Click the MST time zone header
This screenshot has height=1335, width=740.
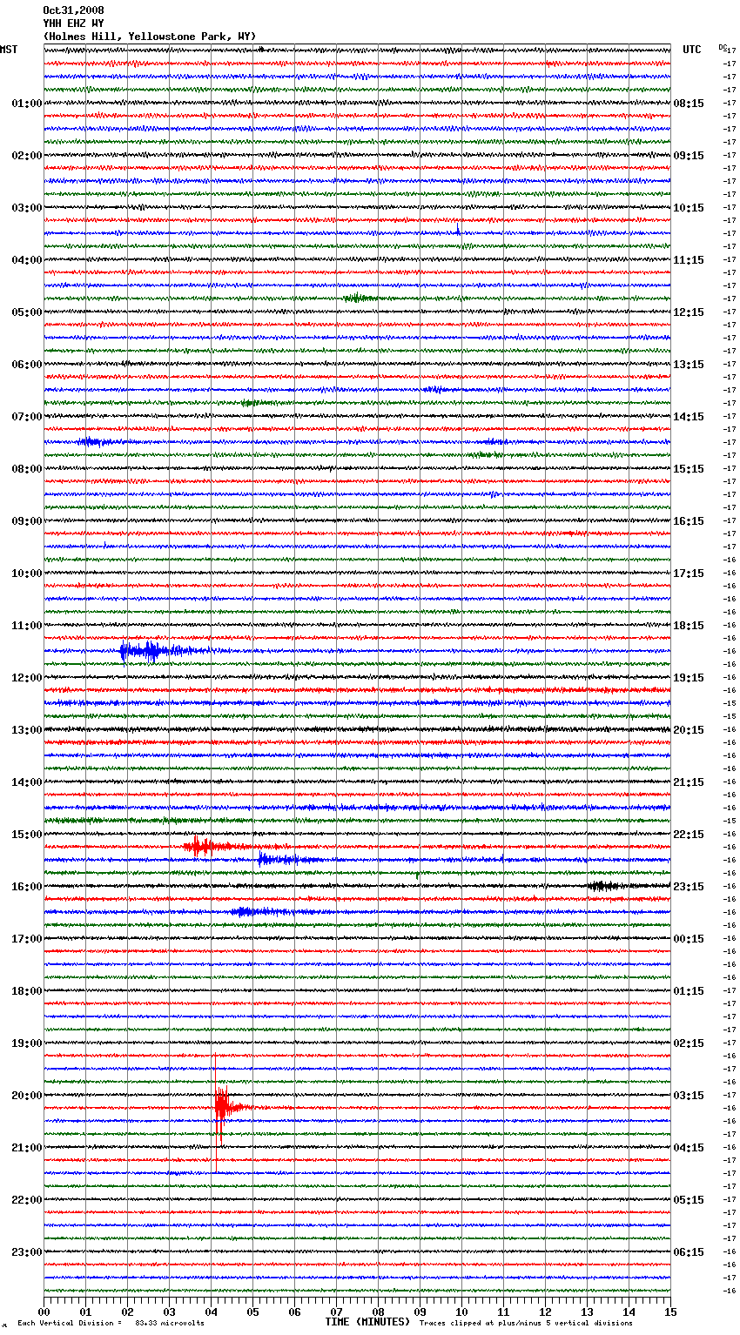pos(9,50)
